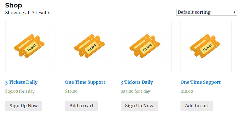Click the leftmost Sign Up Now button
This screenshot has height=115, width=246.
(x=24, y=106)
